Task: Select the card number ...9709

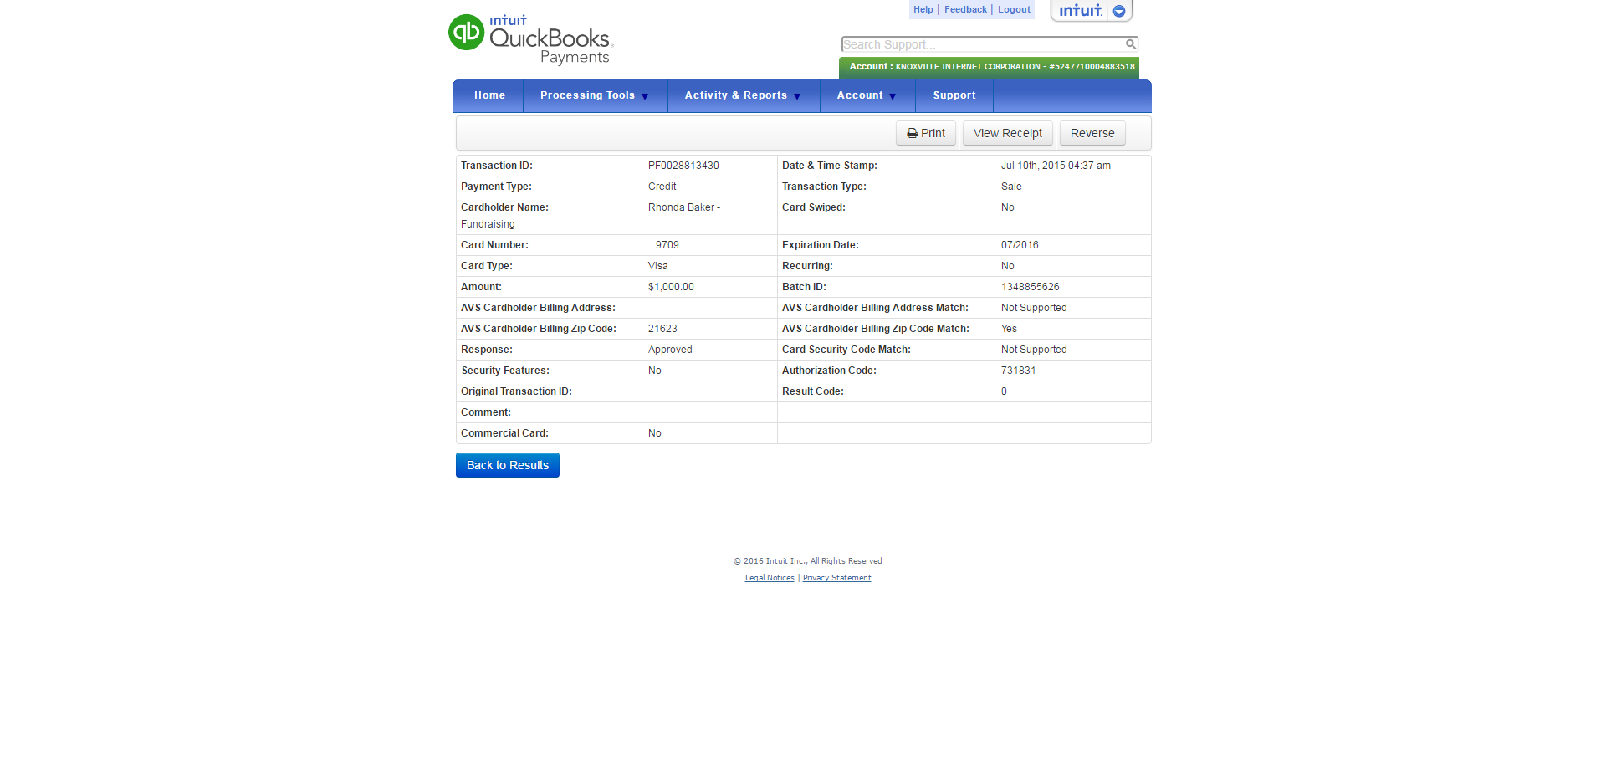Action: click(x=663, y=245)
